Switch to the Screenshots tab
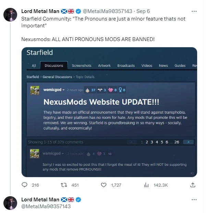The image size is (206, 213). pyautogui.click(x=82, y=65)
